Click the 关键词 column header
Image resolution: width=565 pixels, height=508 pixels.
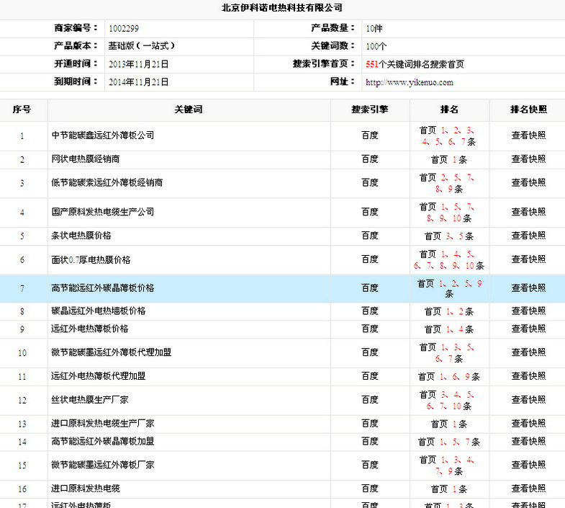[x=189, y=110]
